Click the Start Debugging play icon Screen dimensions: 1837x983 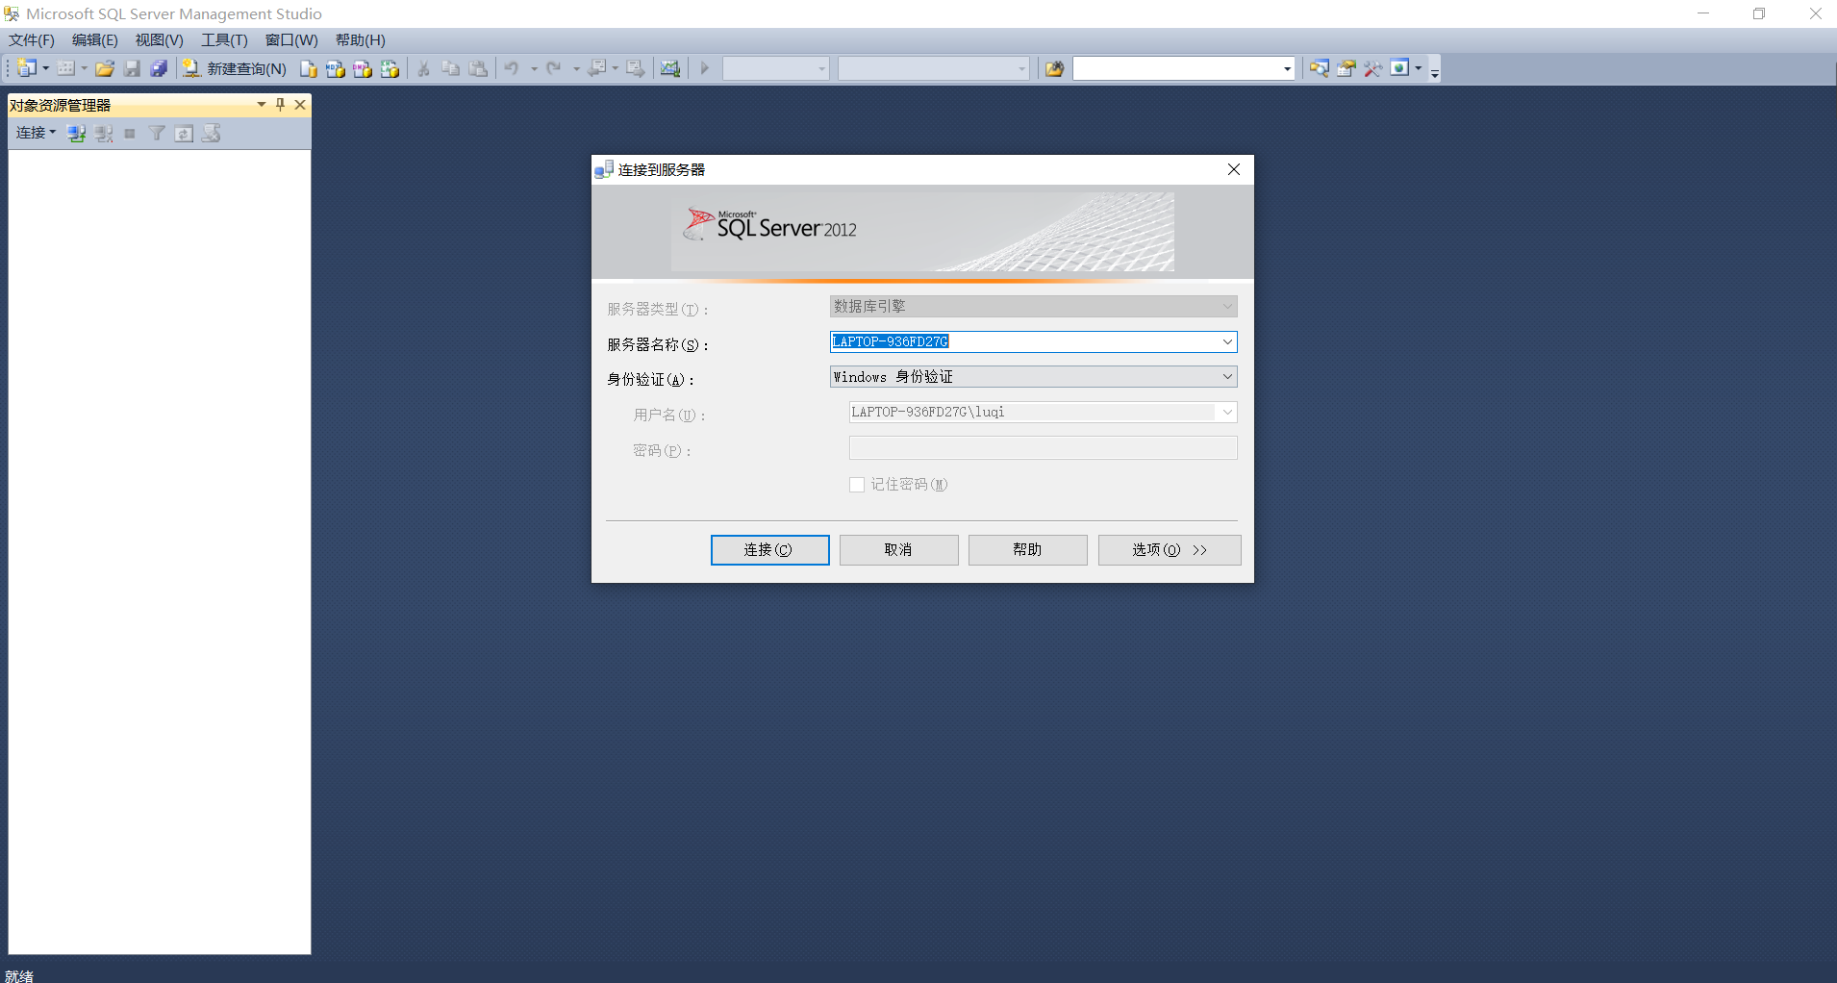pos(705,68)
